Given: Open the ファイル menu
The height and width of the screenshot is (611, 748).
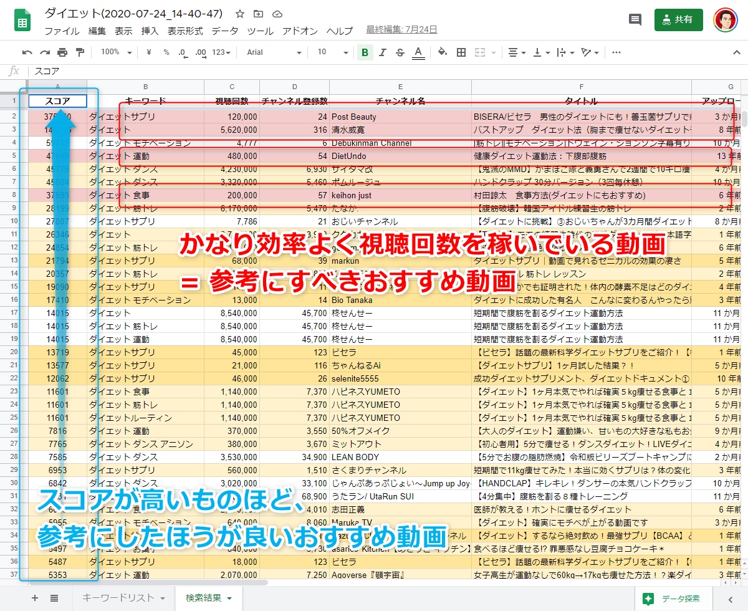Looking at the screenshot, I should coord(62,31).
